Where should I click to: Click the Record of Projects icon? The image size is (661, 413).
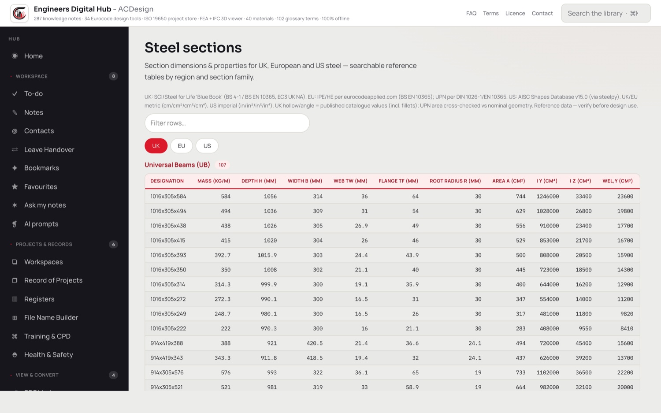(x=15, y=280)
